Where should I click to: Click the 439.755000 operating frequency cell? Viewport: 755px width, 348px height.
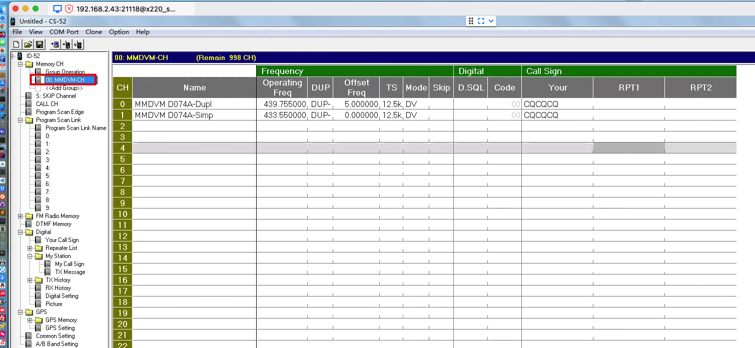click(282, 104)
